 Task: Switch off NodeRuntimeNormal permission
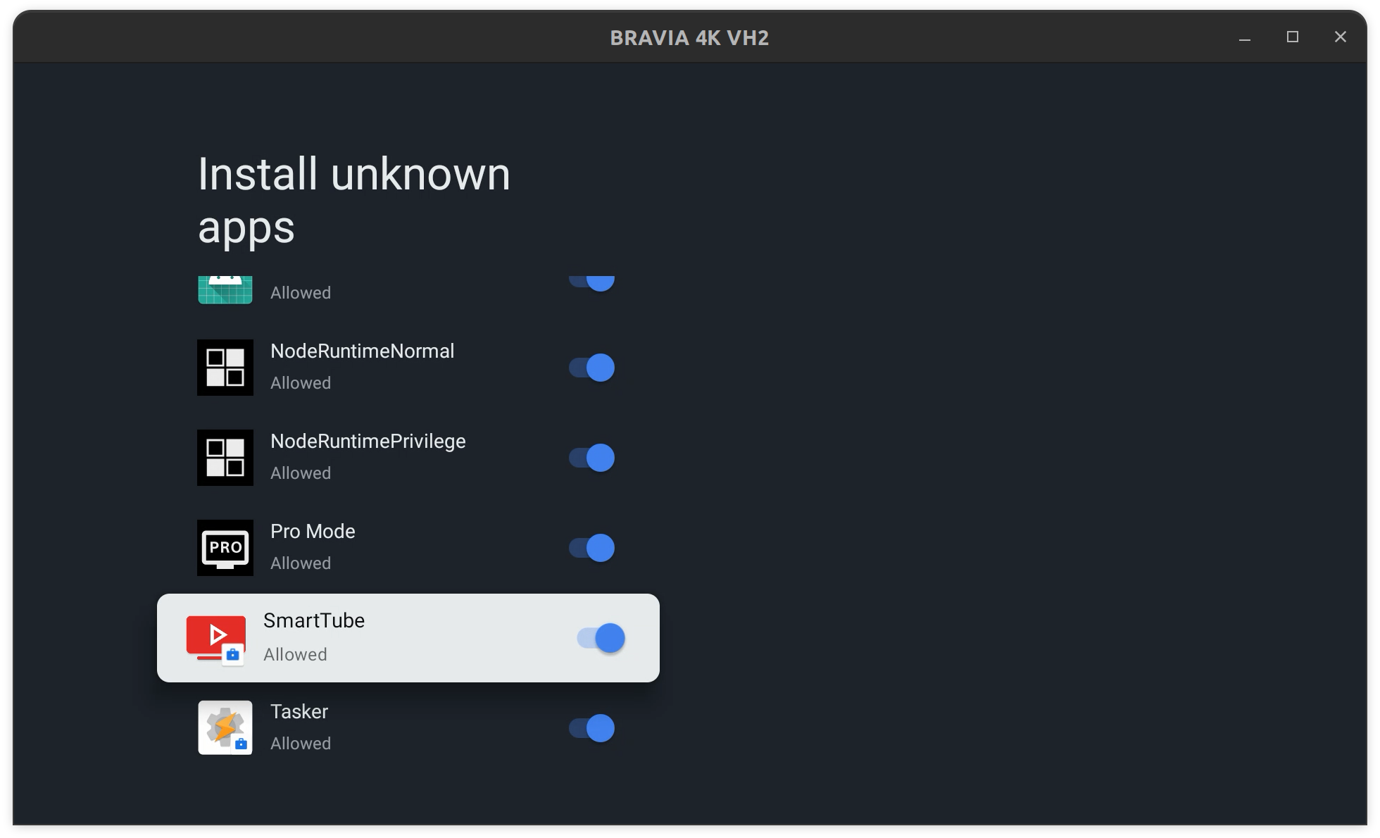pos(592,367)
